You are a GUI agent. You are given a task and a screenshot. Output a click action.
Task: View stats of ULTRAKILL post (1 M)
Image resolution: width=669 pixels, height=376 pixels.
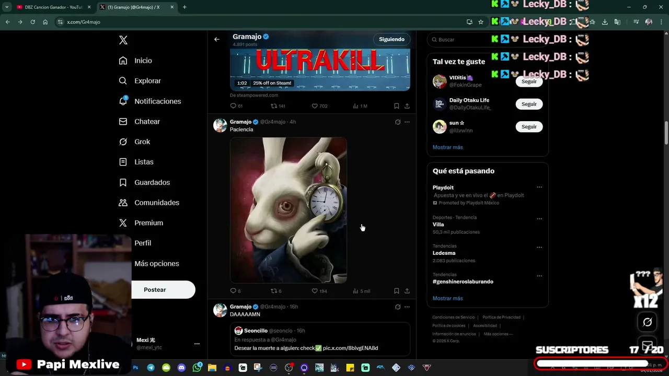(360, 106)
